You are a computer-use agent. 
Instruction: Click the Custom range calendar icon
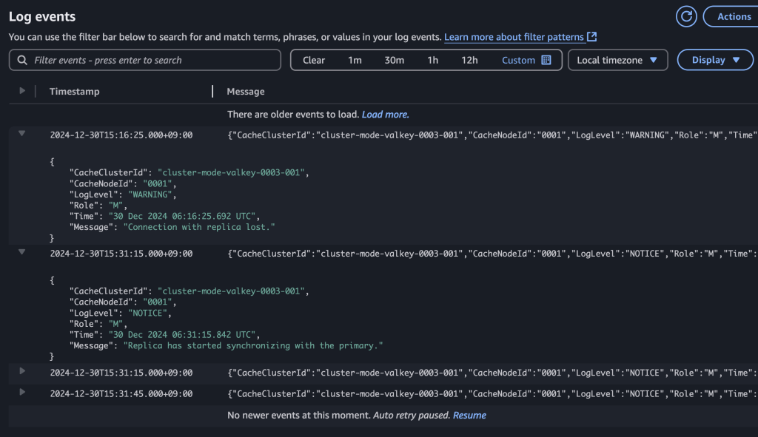click(546, 60)
